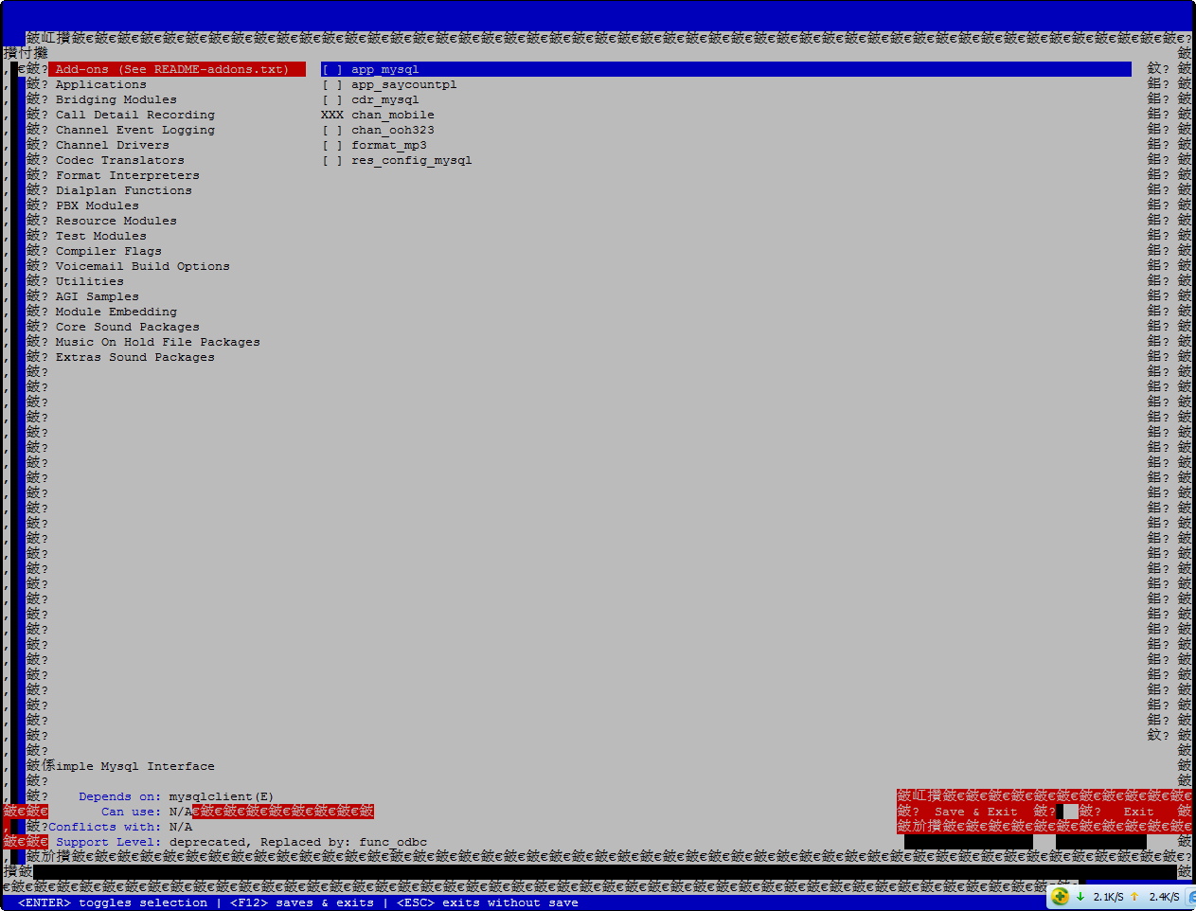Viewport: 1196px width, 911px height.
Task: Open the Format Interpreters category
Action: coord(128,175)
